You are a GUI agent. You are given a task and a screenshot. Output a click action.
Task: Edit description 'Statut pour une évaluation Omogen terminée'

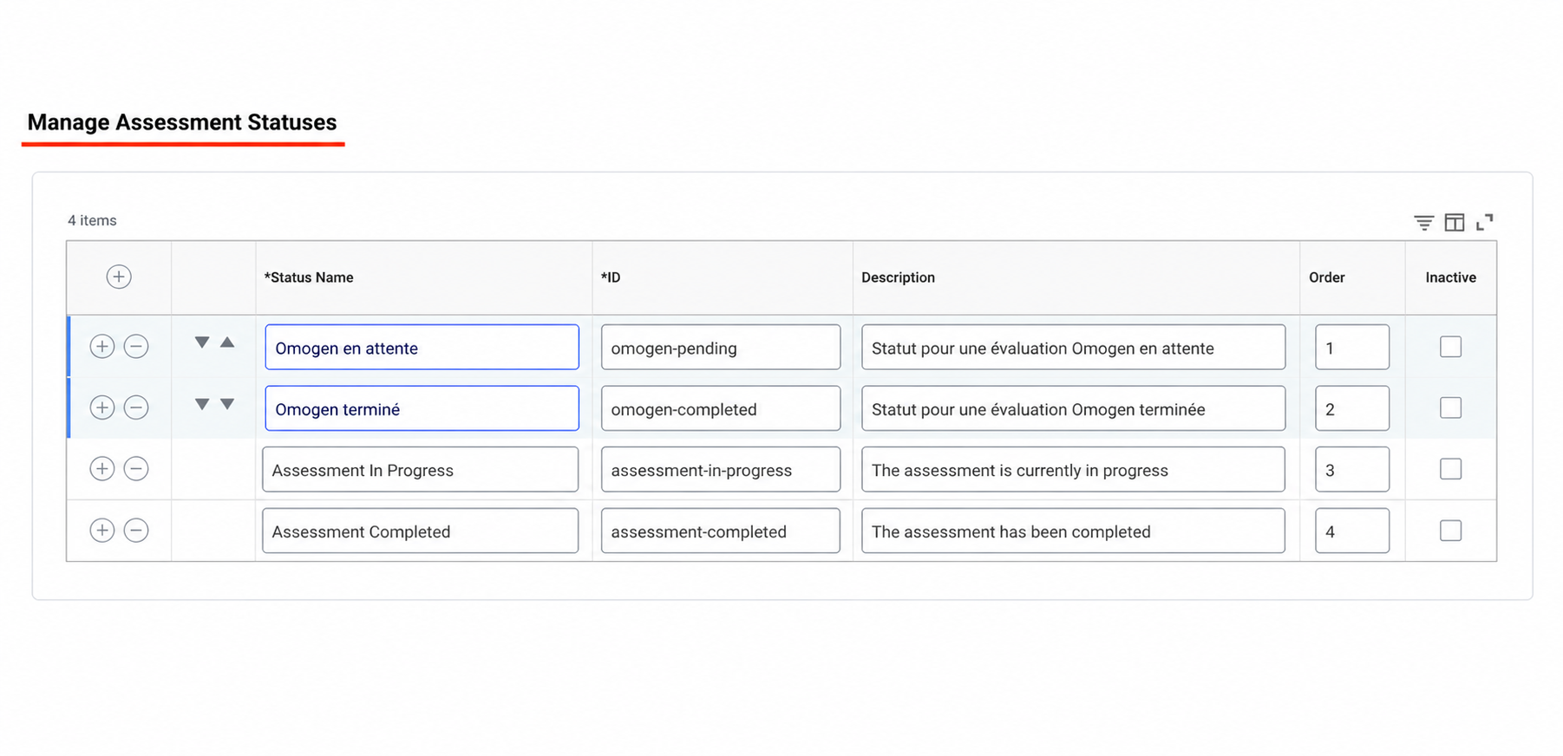coord(1073,408)
